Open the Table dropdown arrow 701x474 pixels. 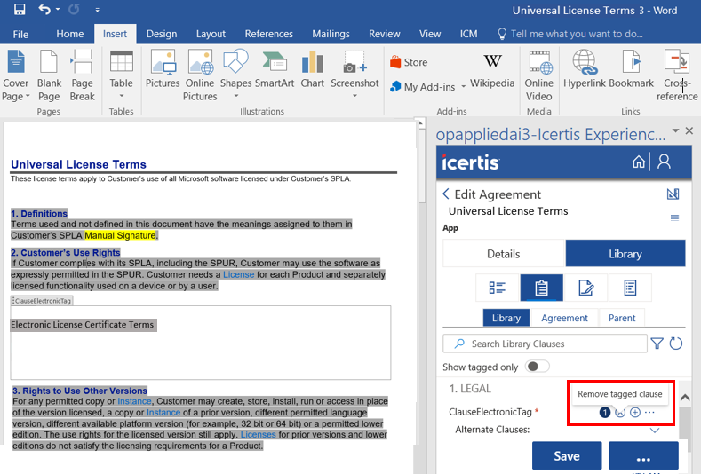click(x=121, y=96)
